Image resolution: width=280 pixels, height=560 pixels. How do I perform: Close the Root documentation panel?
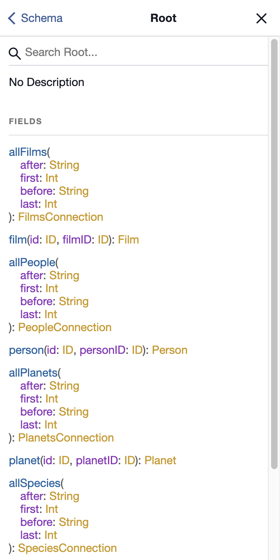(x=261, y=18)
